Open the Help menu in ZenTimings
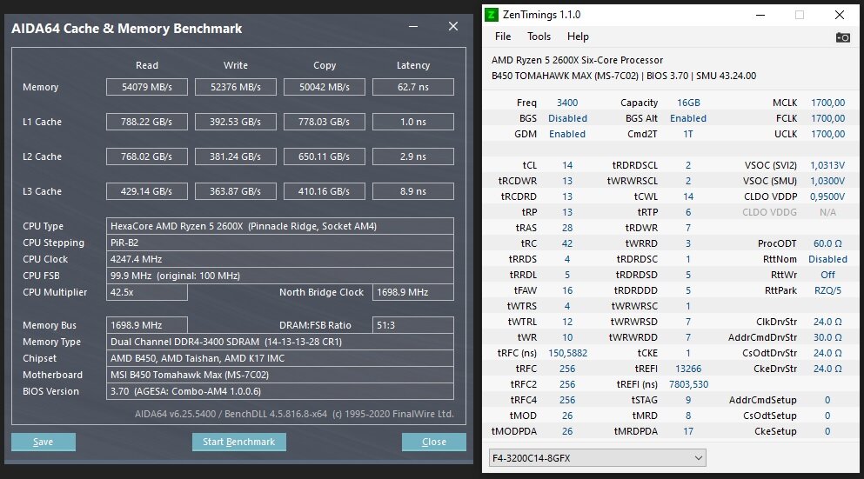Image resolution: width=864 pixels, height=479 pixels. tap(578, 37)
